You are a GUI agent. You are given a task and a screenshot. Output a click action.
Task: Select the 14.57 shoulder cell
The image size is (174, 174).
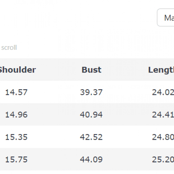click(16, 92)
